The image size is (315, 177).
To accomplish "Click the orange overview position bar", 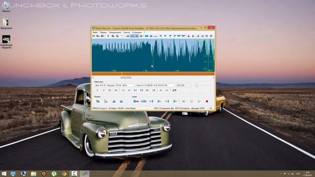I will 153,74.
